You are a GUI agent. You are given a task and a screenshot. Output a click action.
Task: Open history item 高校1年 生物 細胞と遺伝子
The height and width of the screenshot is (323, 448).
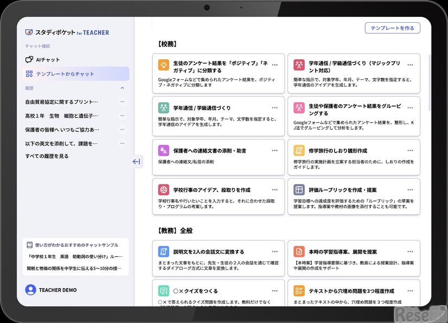tap(61, 116)
